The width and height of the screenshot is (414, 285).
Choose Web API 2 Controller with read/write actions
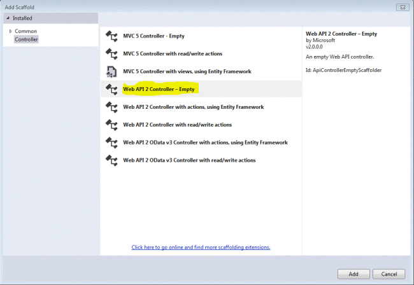point(201,125)
